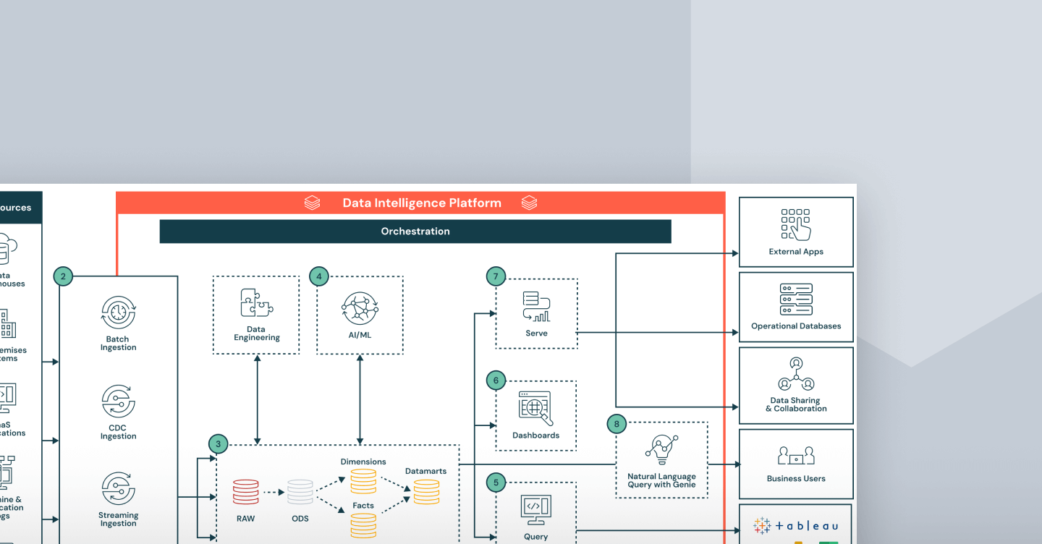1042x544 pixels.
Task: Click the Orchestration bar
Action: pos(415,231)
